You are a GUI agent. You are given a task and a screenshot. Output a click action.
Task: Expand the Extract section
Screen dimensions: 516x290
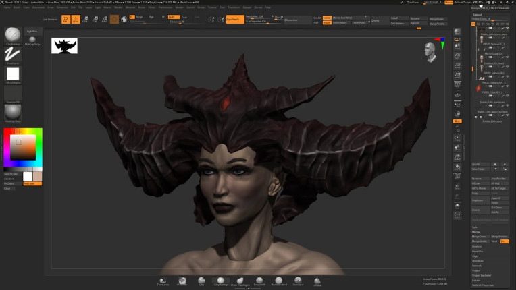476,280
